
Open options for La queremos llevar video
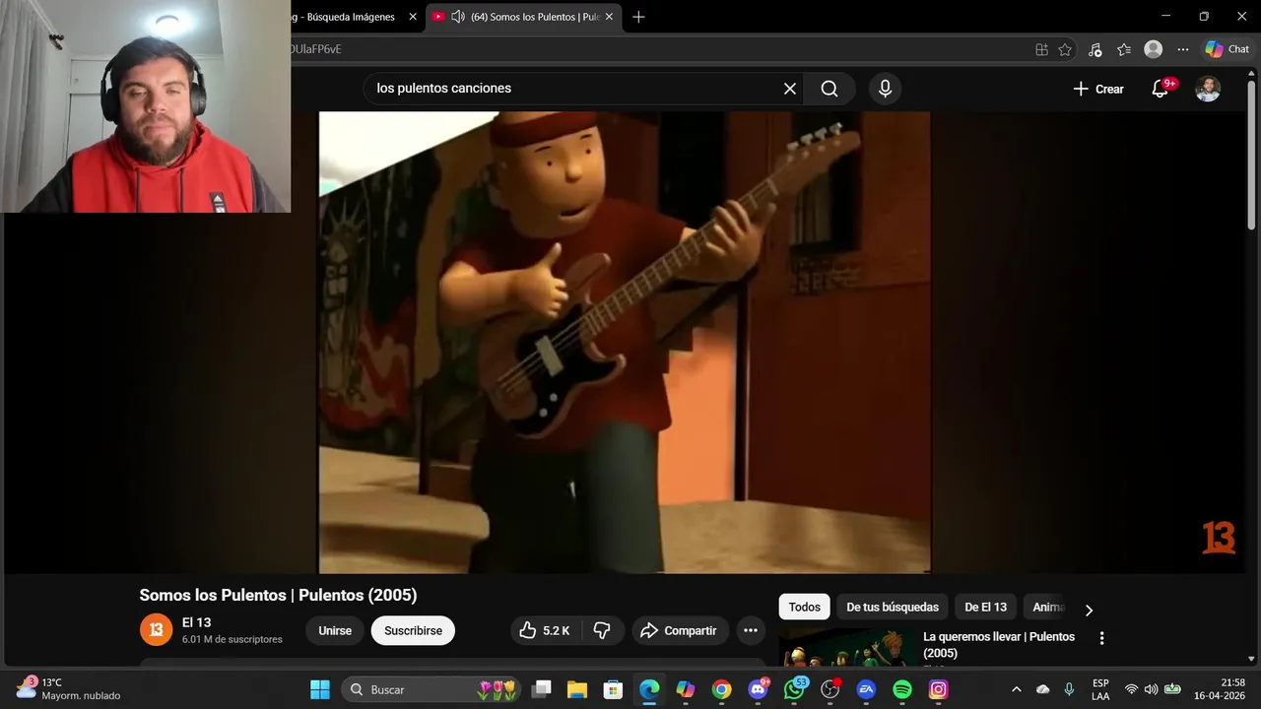click(1101, 638)
